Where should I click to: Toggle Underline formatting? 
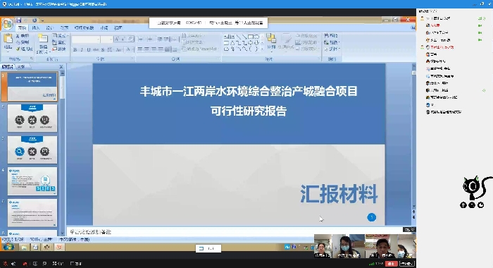tap(88, 49)
